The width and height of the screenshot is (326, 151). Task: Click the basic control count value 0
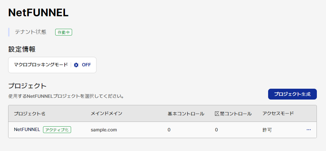click(x=169, y=130)
